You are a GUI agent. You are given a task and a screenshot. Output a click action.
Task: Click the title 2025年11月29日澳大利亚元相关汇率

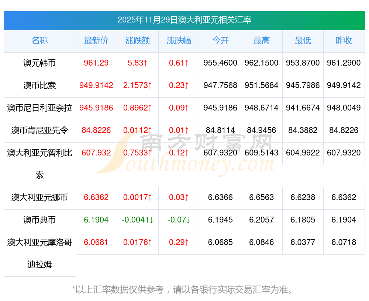point(184,20)
